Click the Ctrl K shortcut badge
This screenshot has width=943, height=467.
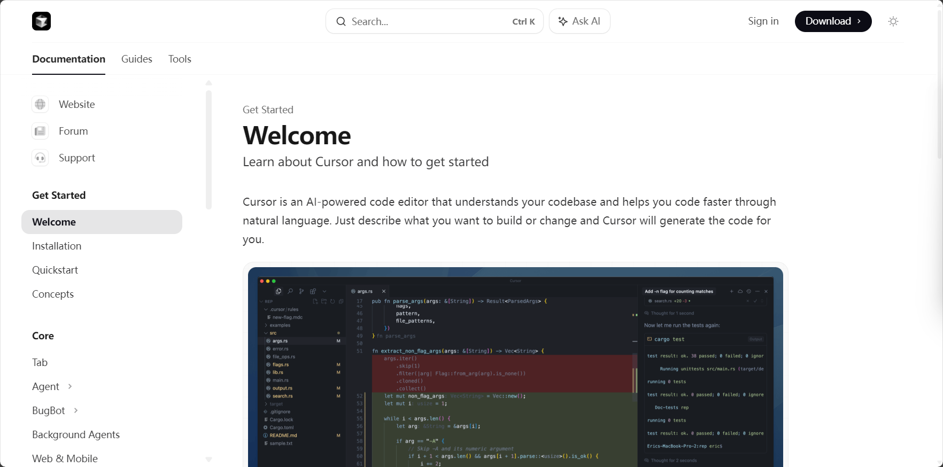[x=523, y=22]
